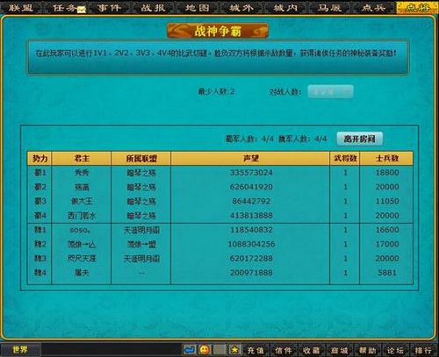Open the 马厩 tab
The width and height of the screenshot is (439, 357).
329,8
